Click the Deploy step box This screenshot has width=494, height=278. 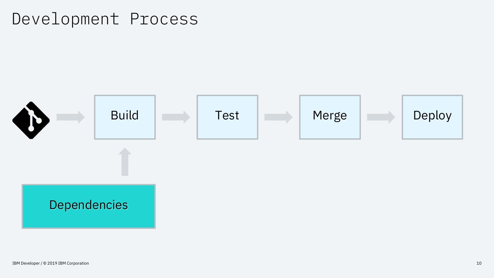tap(432, 117)
